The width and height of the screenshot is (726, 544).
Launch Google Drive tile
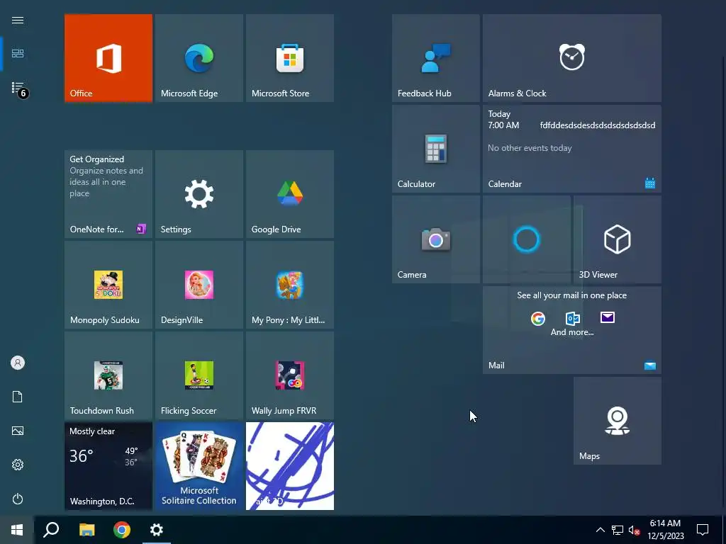pos(290,194)
